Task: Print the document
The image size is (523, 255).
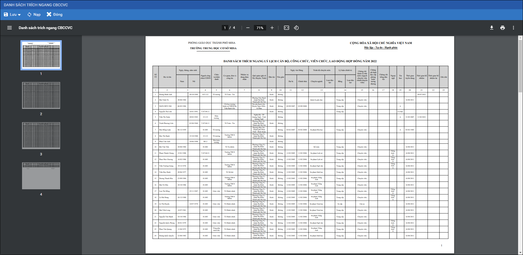Action: 503,28
